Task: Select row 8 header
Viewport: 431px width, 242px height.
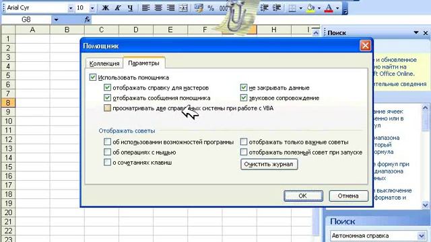Action: click(8, 103)
